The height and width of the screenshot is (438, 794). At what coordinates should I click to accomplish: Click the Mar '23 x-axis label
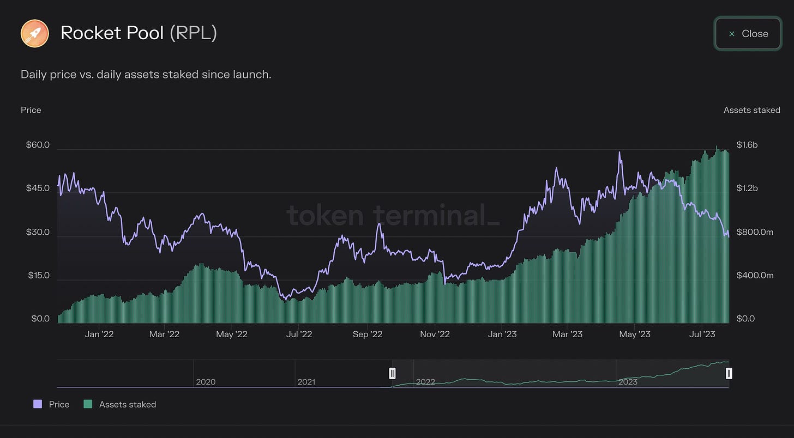click(567, 334)
